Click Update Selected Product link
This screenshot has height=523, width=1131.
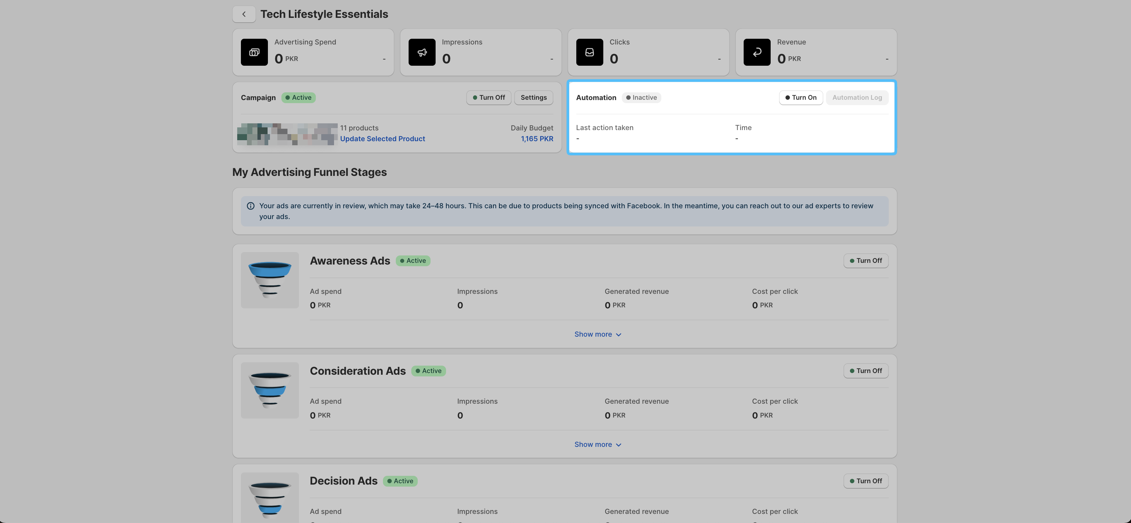click(x=382, y=139)
